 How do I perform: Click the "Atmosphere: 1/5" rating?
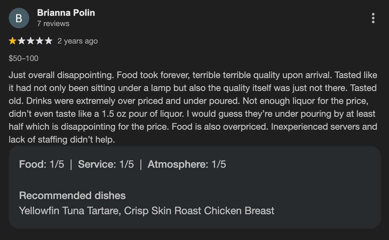tap(187, 164)
